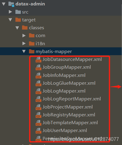Click the vertical scrollbar of the project tree
Viewport: 122px width, 145px height.
coord(121,35)
